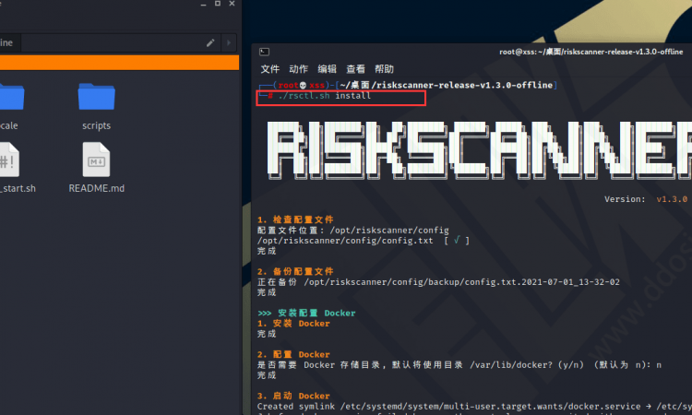
Task: Click the '3. 启动 Docker' heading
Action: point(293,396)
